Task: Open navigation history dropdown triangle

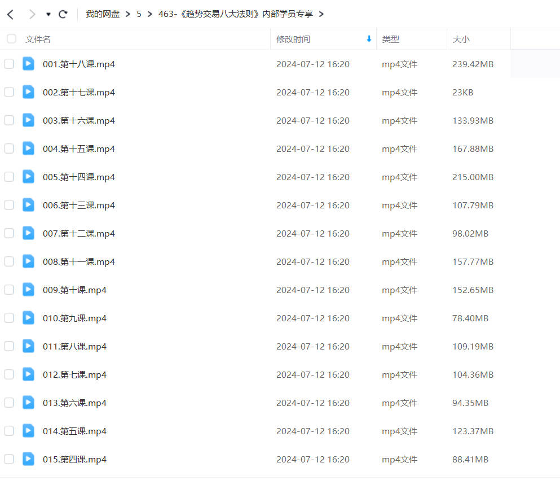Action: click(48, 14)
